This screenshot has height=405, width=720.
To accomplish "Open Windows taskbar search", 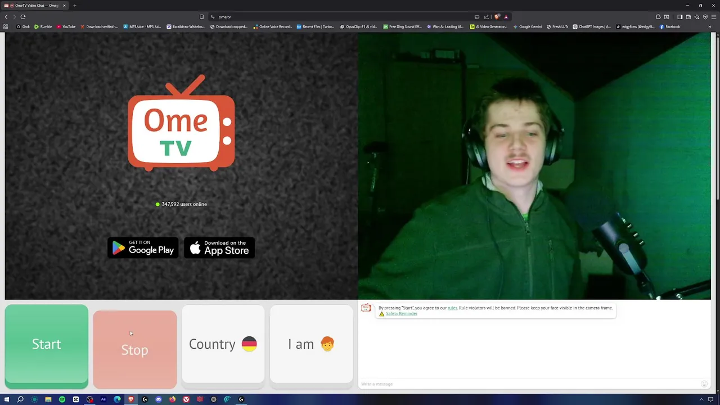I will tap(20, 399).
